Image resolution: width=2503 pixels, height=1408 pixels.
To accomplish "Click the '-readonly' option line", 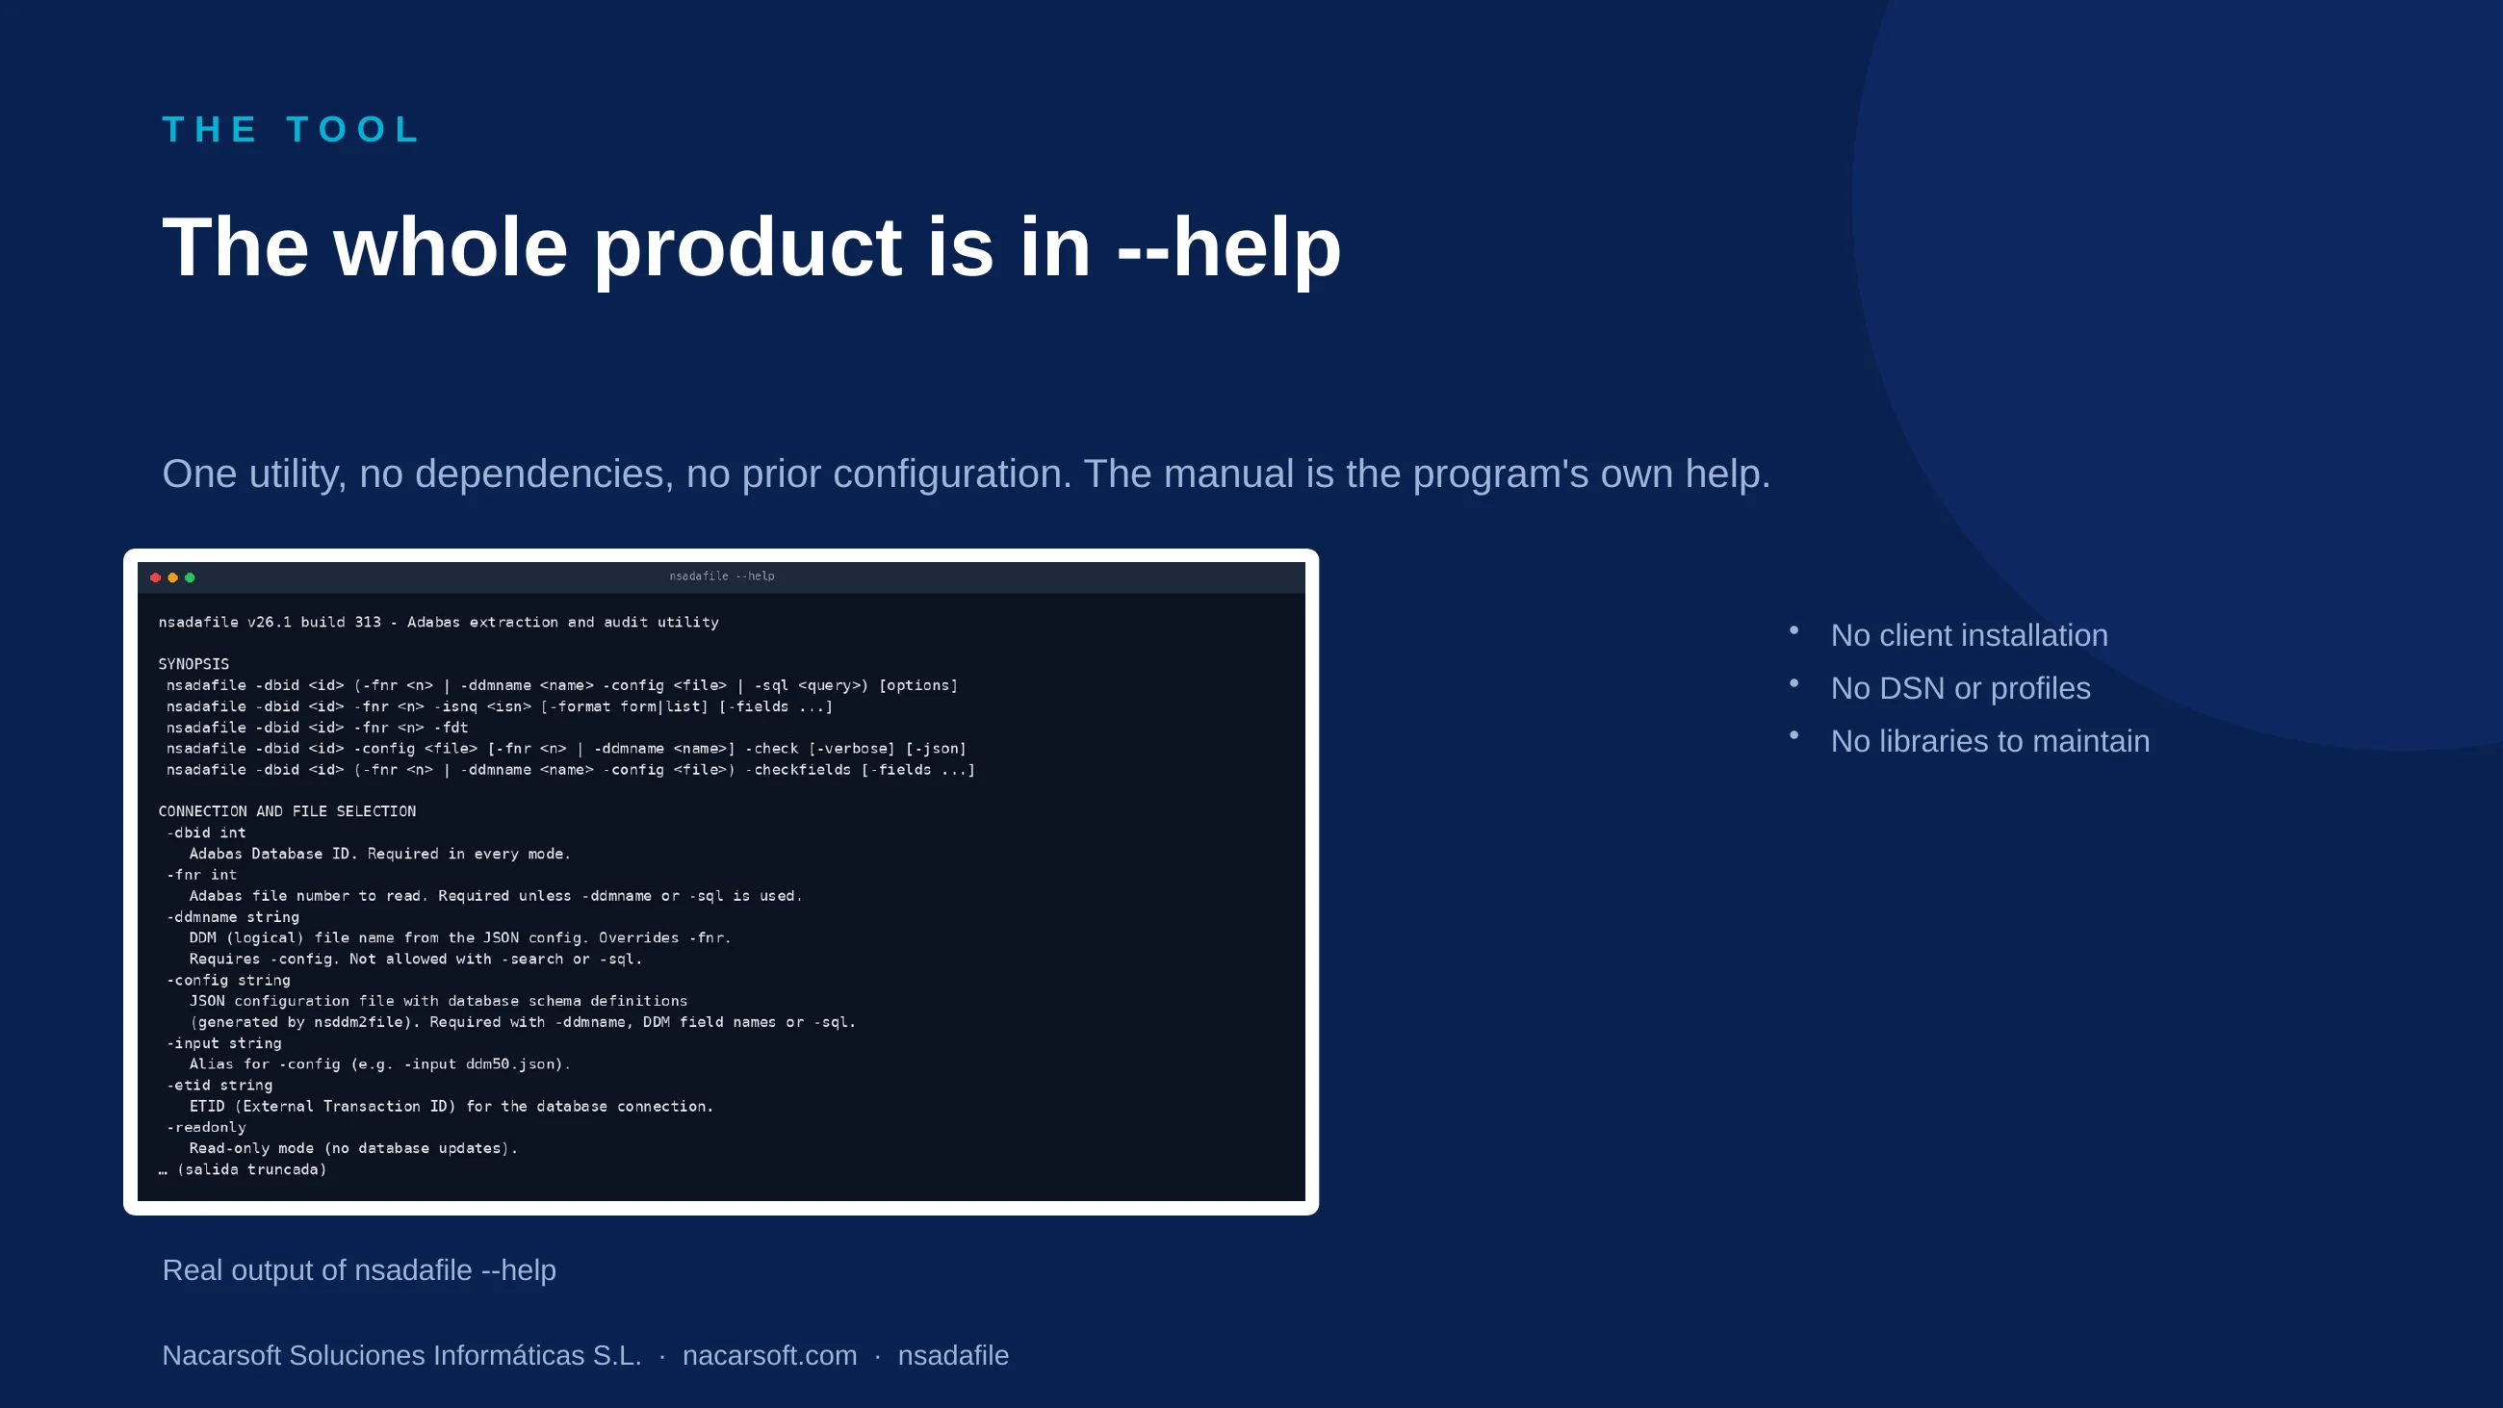I will tap(206, 1127).
